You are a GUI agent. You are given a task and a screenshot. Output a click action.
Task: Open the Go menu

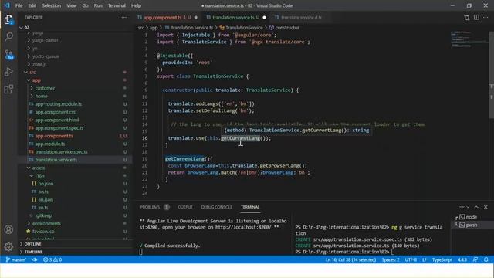(85, 5)
